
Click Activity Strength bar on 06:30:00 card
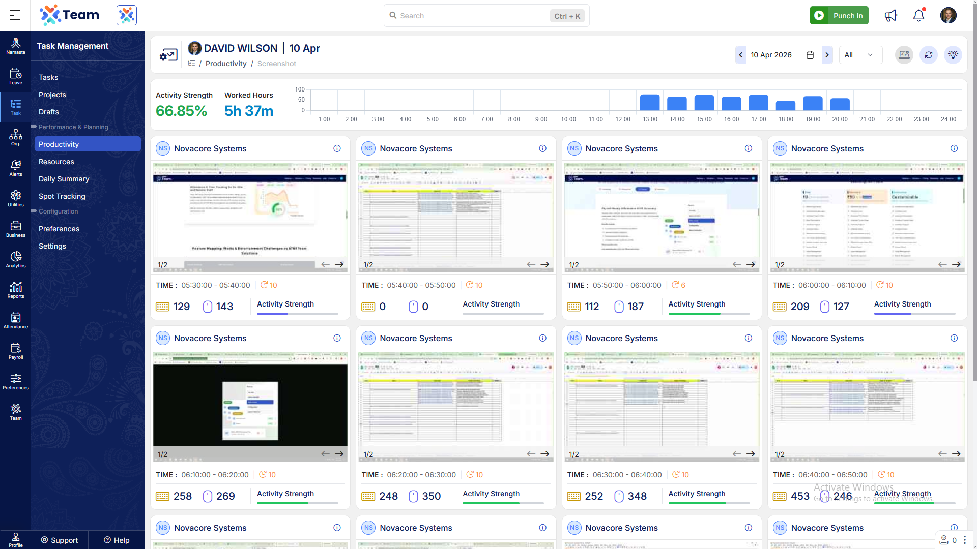tap(709, 503)
